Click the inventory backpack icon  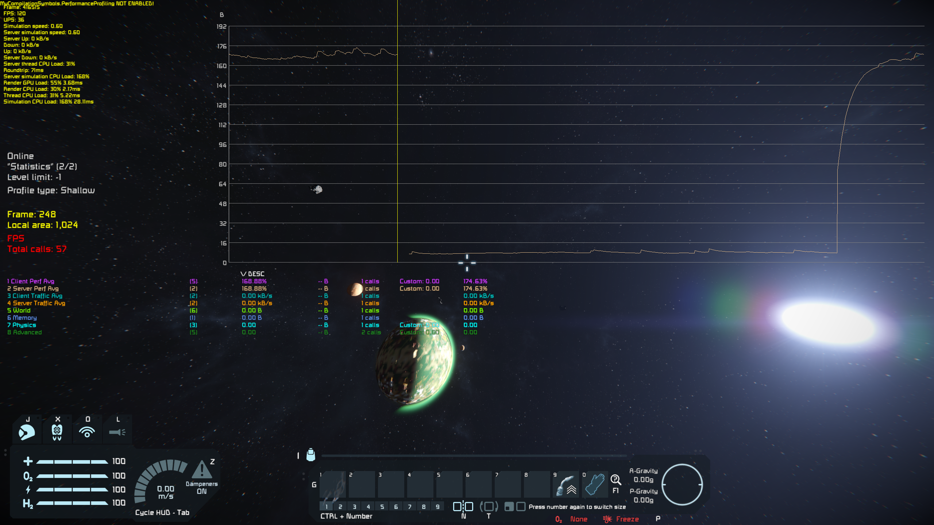(x=311, y=455)
